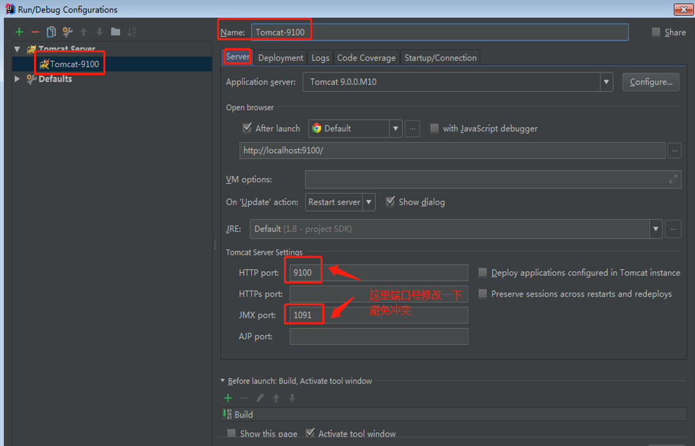
Task: Switch to the Deployment tab
Action: pos(281,57)
